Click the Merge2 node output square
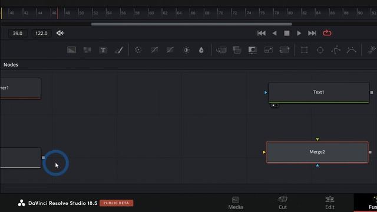377x212 pixels. [370, 152]
